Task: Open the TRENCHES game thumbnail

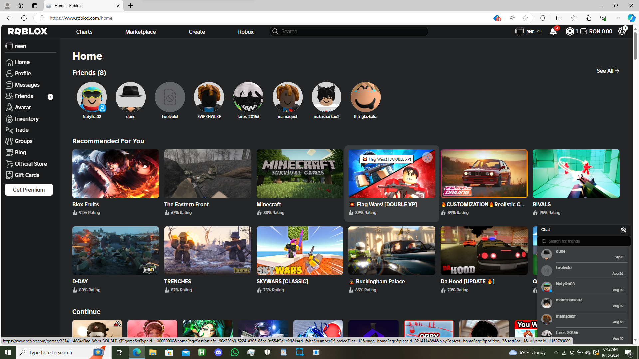Action: (208, 251)
